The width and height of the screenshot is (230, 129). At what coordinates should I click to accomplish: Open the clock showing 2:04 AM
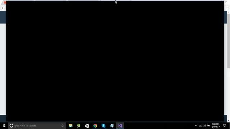coord(216,126)
